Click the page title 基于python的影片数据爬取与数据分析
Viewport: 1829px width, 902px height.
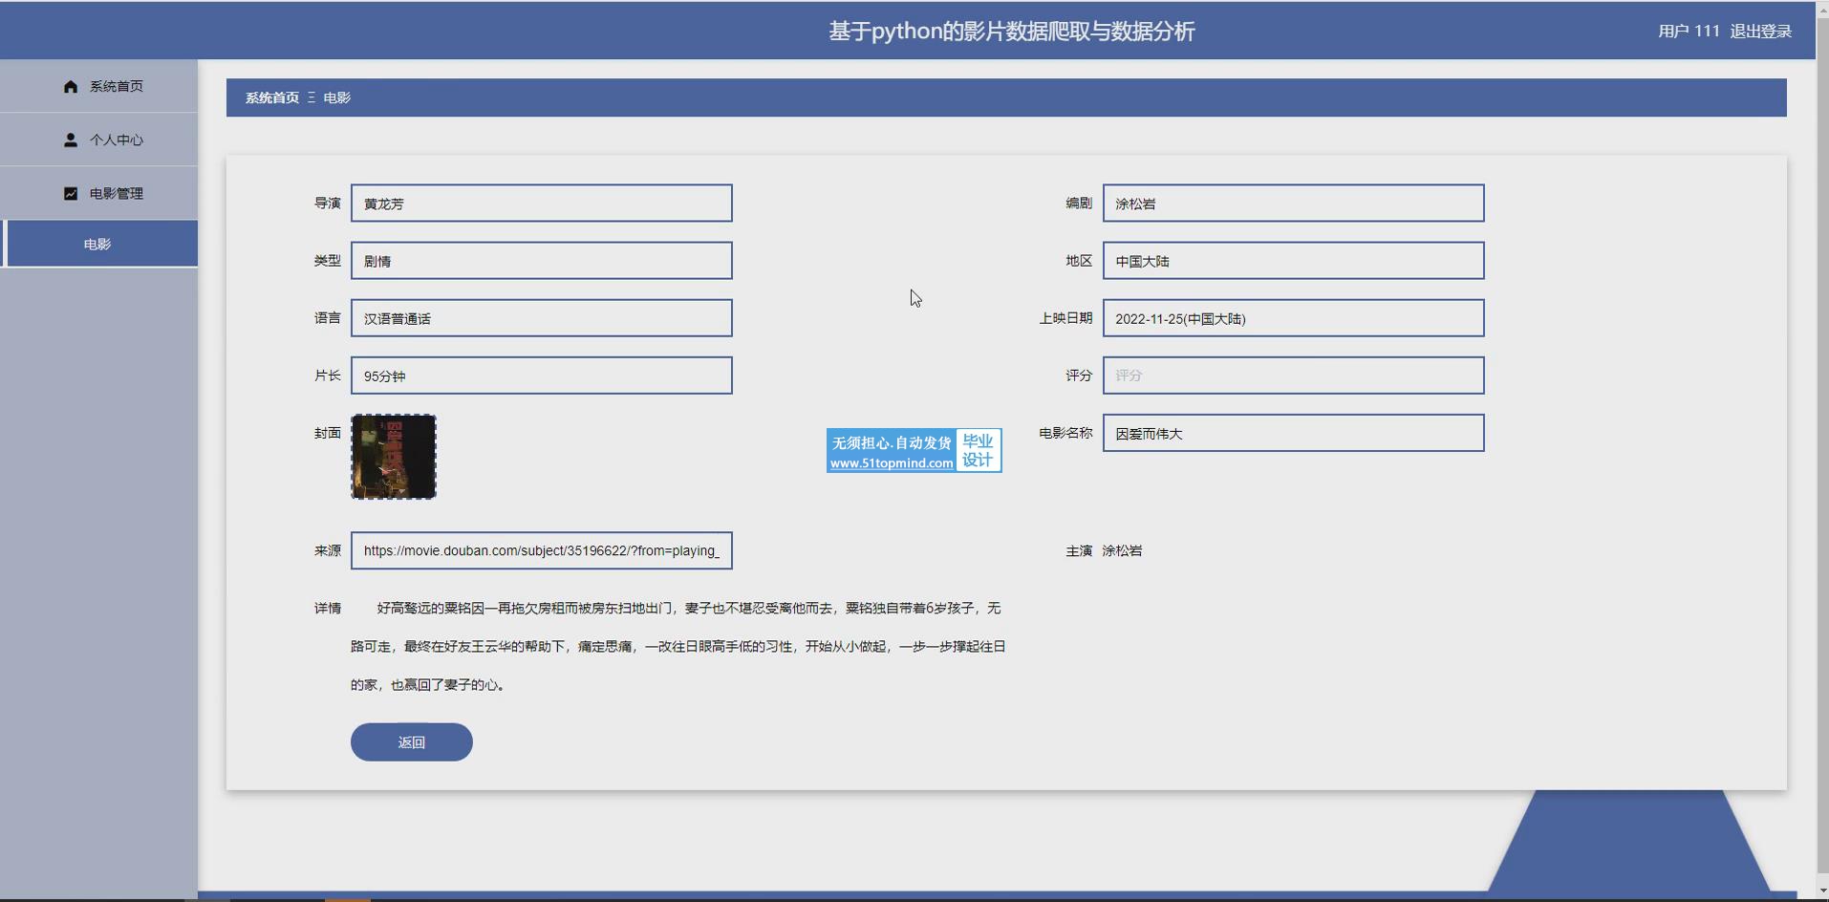point(1011,31)
